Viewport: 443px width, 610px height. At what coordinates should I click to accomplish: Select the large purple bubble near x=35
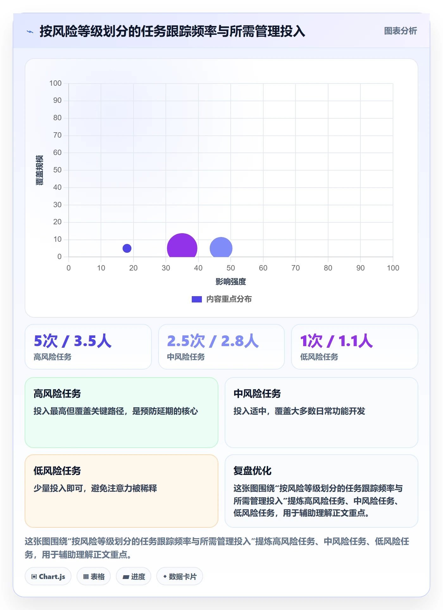point(182,246)
